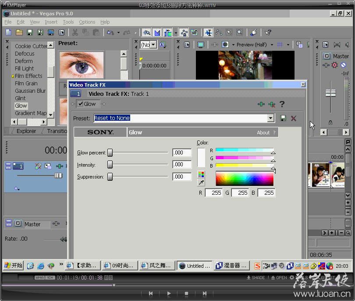This screenshot has width=355, height=301.
Task: Expand the grid overlays dropdown arrow
Action: pyautogui.click(x=288, y=45)
